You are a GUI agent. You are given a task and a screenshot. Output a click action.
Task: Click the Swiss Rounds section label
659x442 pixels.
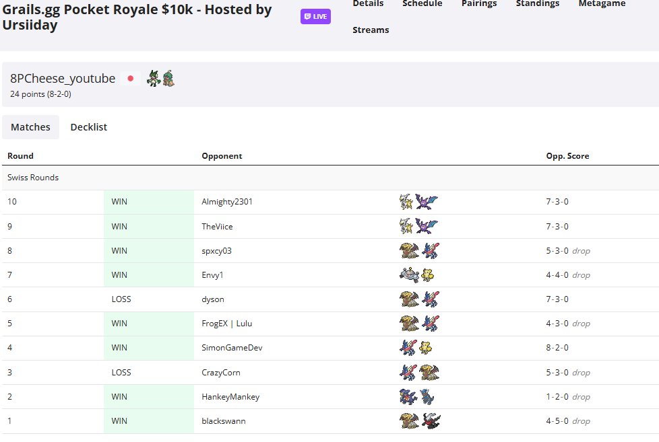pos(33,178)
